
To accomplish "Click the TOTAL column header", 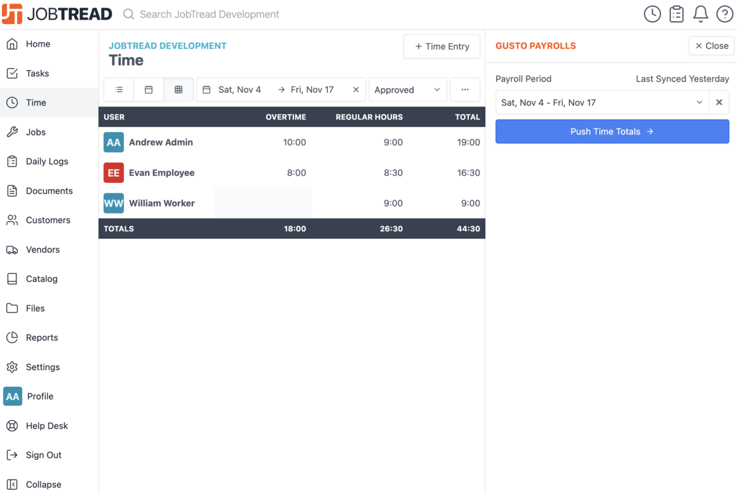I will point(467,117).
